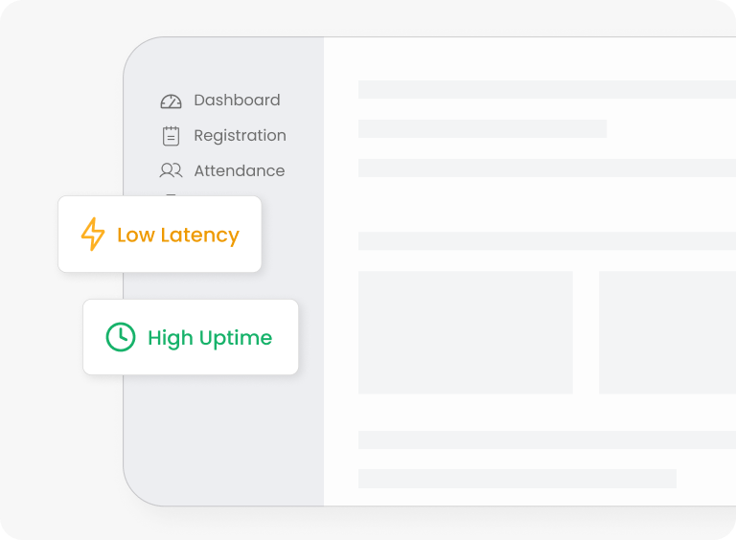Click the Low Latency label text
Image resolution: width=736 pixels, height=540 pixels.
tap(177, 235)
